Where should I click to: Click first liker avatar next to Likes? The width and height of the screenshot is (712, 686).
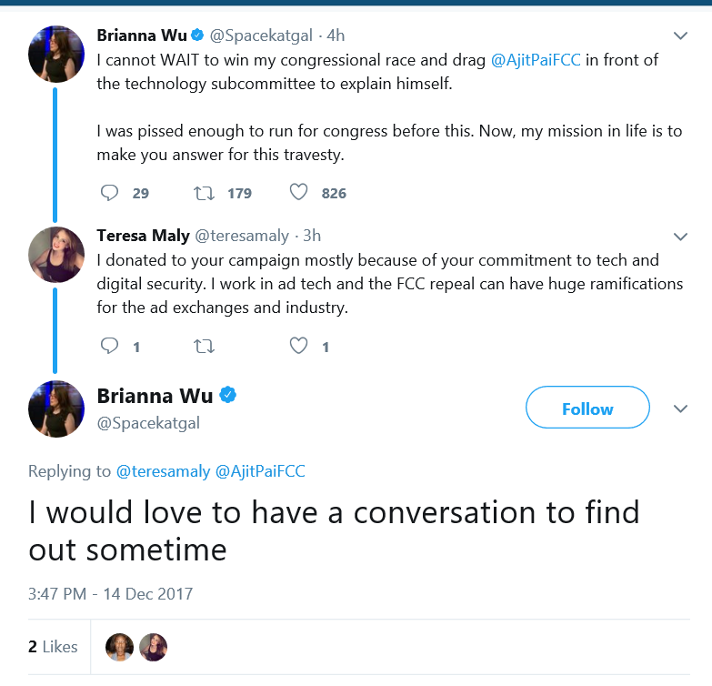coord(119,647)
